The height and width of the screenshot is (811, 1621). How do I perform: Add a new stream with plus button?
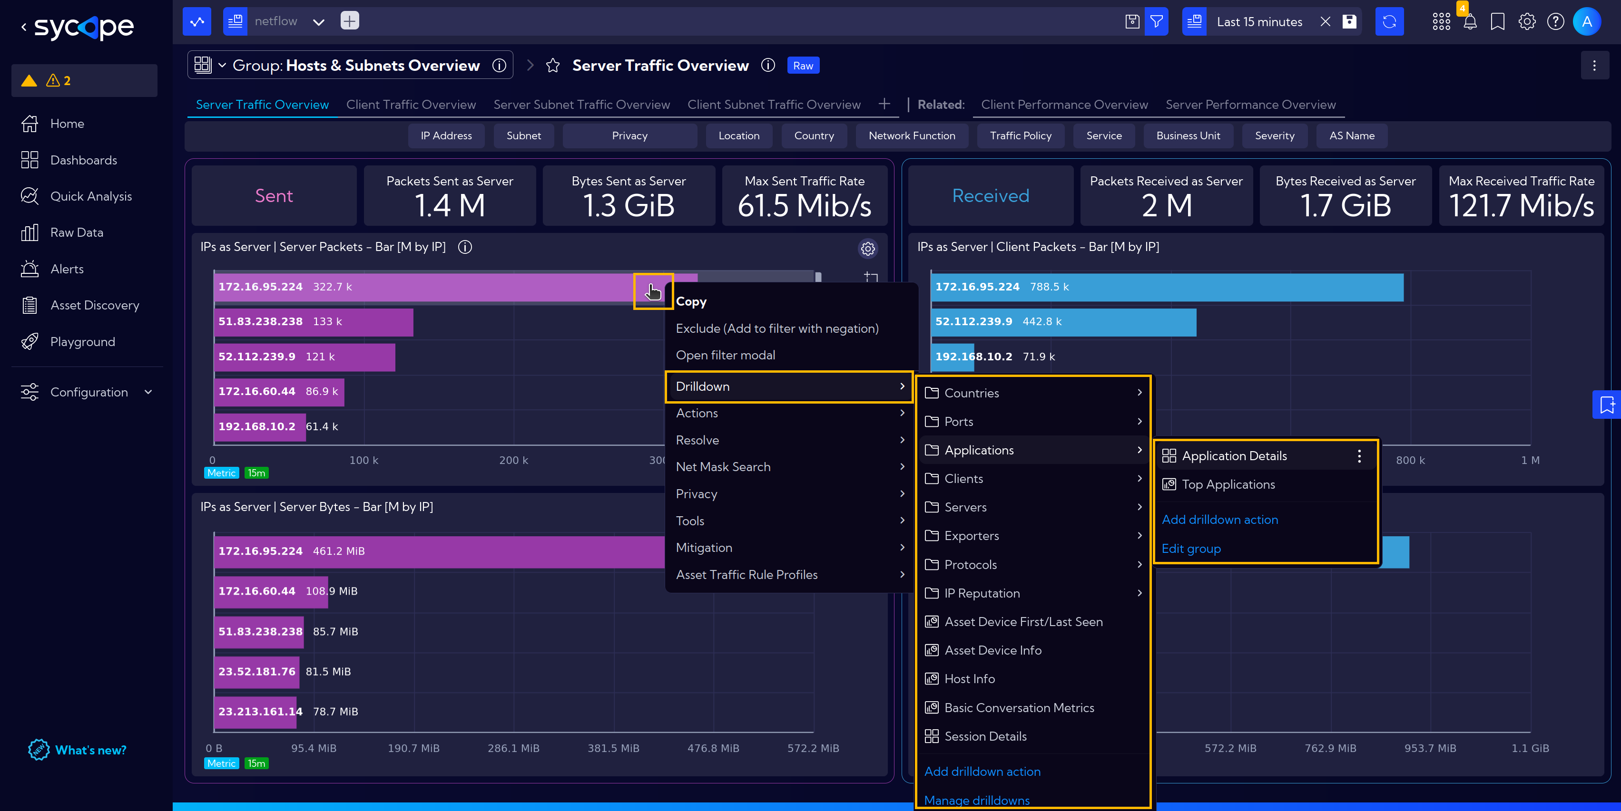pos(349,21)
